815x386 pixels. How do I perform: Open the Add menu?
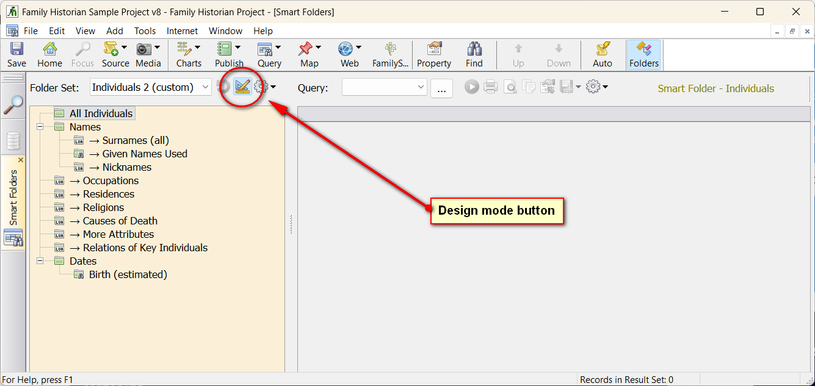tap(115, 31)
